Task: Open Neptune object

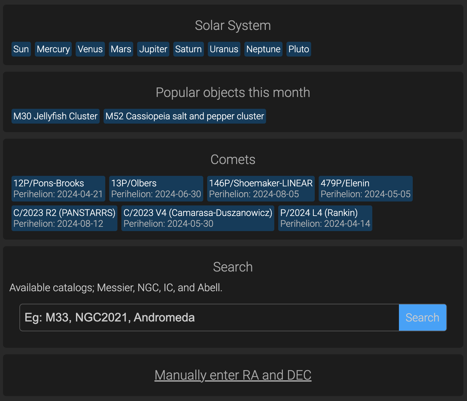Action: point(263,49)
